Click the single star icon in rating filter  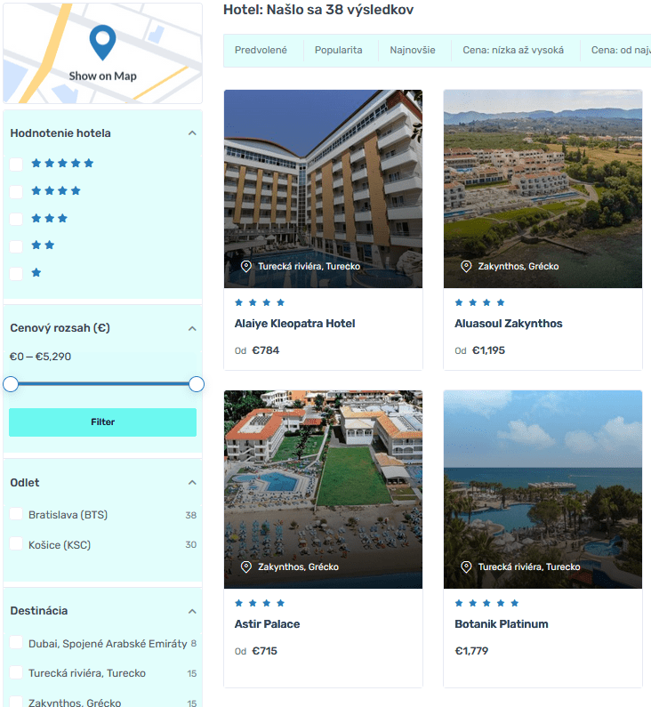pyautogui.click(x=36, y=272)
